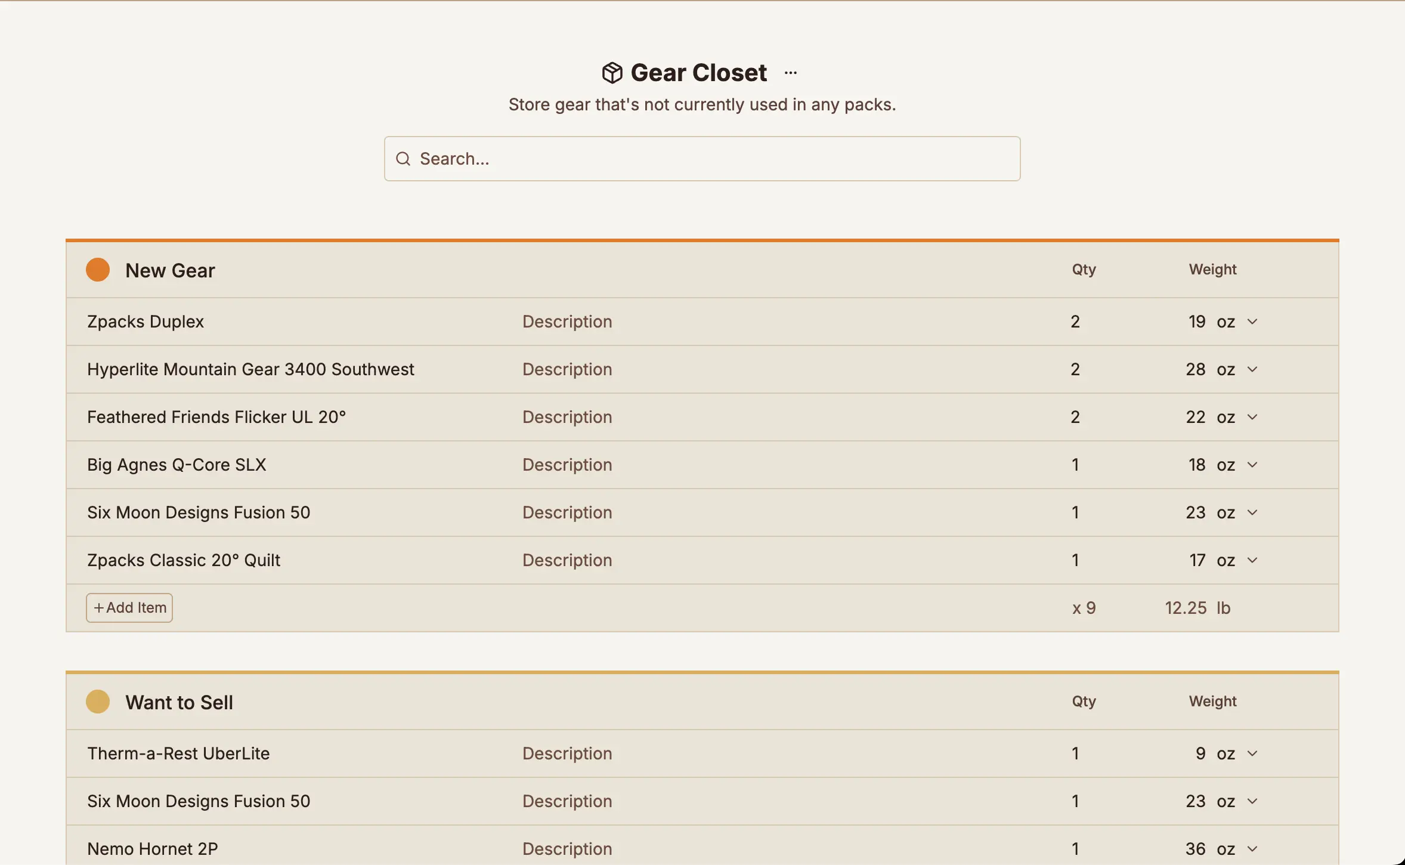
Task: Click the orange New Gear color dot
Action: tap(98, 270)
